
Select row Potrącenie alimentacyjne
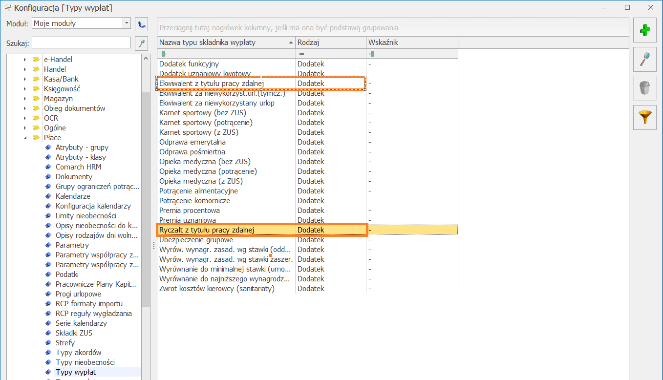307,191
